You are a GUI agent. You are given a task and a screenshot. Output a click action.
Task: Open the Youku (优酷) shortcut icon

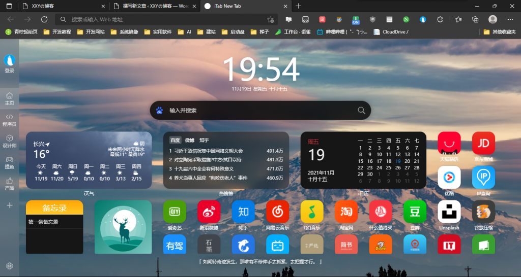point(449,177)
